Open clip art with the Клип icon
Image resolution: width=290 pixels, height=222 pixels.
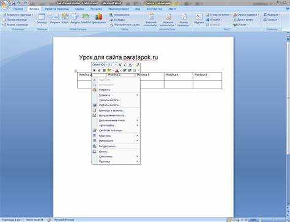[x=65, y=19]
